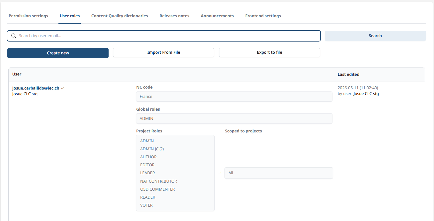
Task: Click Josue CLC stg name under the email
Action: [25, 94]
